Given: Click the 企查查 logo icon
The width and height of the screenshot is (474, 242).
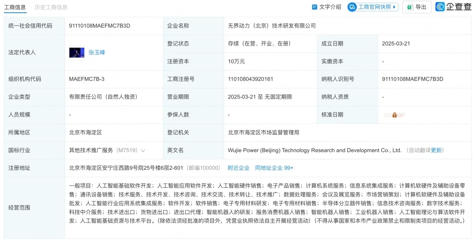Looking at the screenshot, I should pyautogui.click(x=440, y=7).
